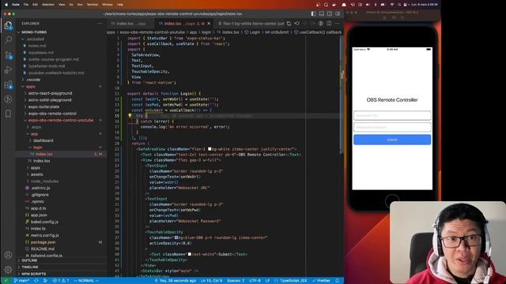Toggle the bottom Panel layout button
This screenshot has width=506, height=284.
322,14
